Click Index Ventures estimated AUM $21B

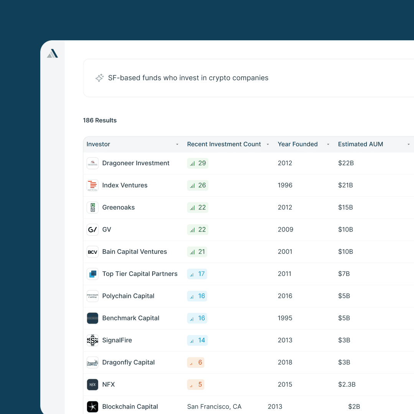click(346, 186)
